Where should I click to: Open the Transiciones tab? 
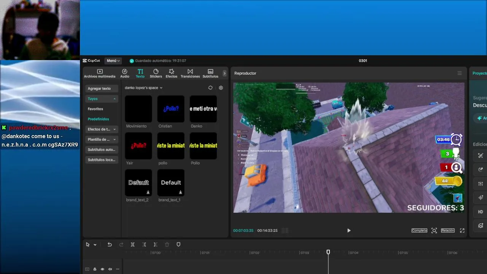[190, 73]
